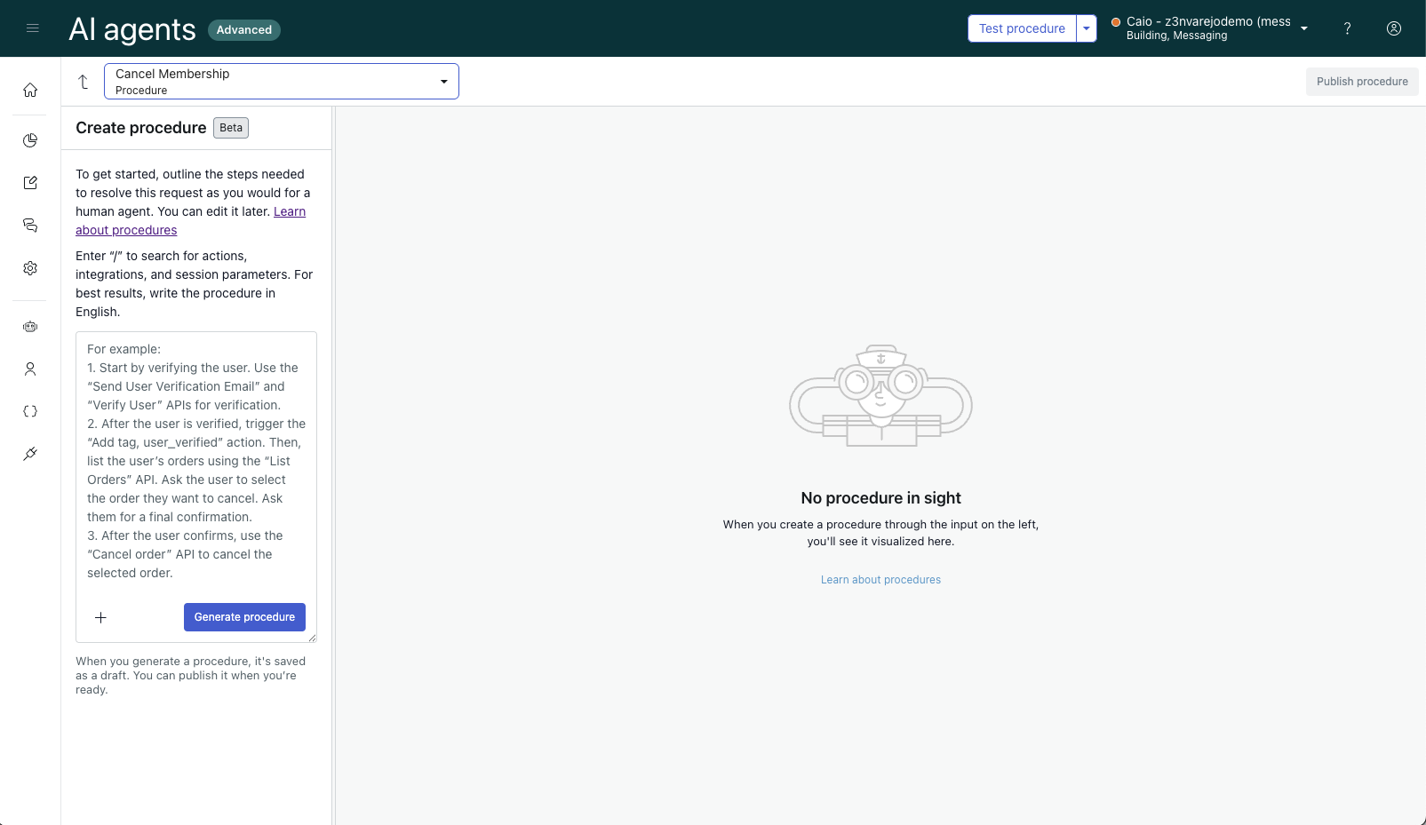Open the account avatar menu
1426x825 pixels.
click(x=1393, y=28)
